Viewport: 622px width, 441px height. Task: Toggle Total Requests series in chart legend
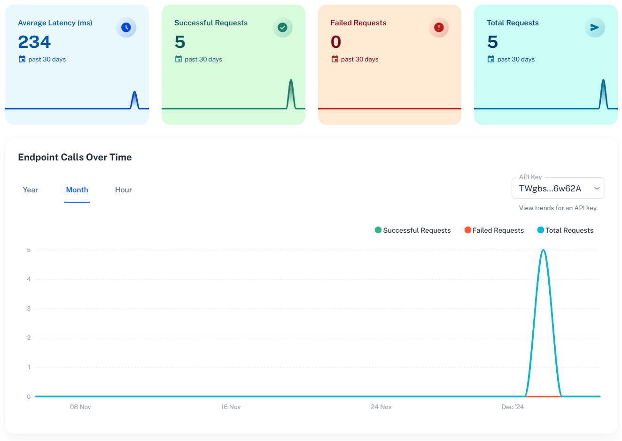[x=565, y=230]
